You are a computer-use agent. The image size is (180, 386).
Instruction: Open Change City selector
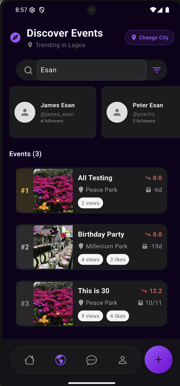point(149,37)
